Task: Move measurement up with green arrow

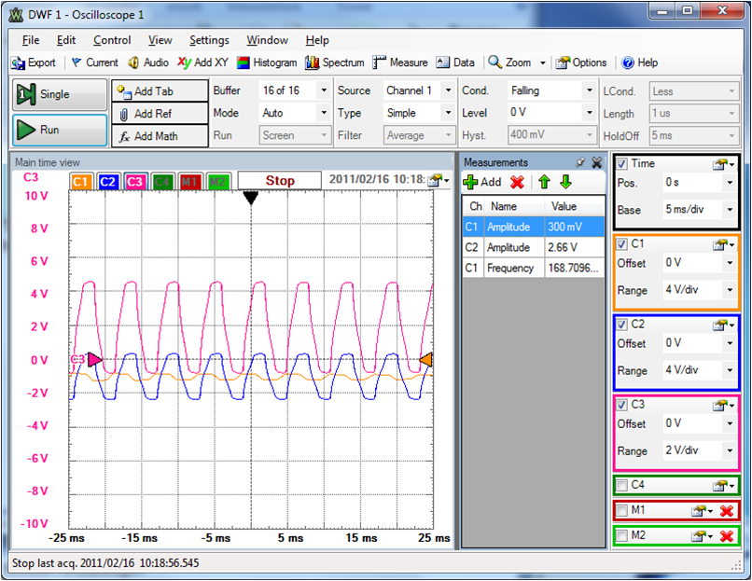Action: coord(544,182)
